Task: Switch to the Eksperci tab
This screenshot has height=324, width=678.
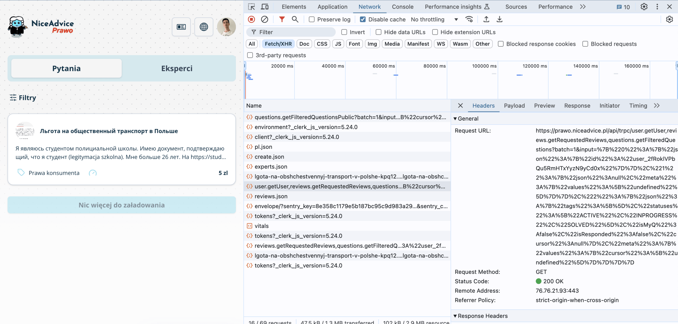Action: pos(177,68)
